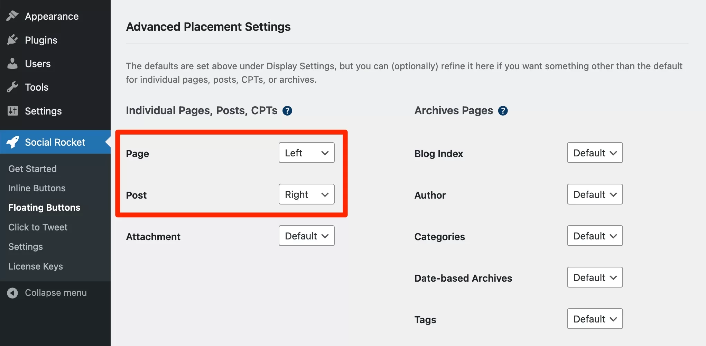706x346 pixels.
Task: Click the Appearance paintbrush icon
Action: point(12,16)
